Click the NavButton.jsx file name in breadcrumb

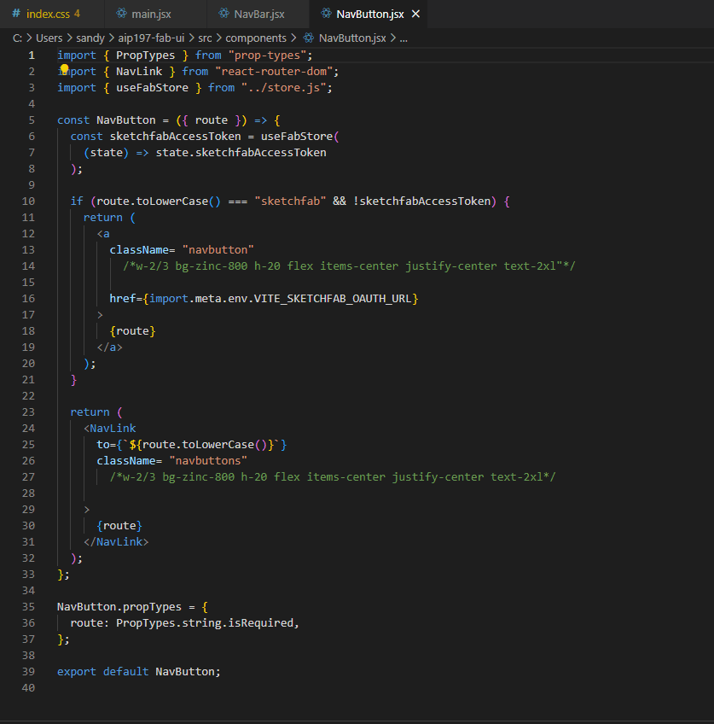click(x=351, y=38)
